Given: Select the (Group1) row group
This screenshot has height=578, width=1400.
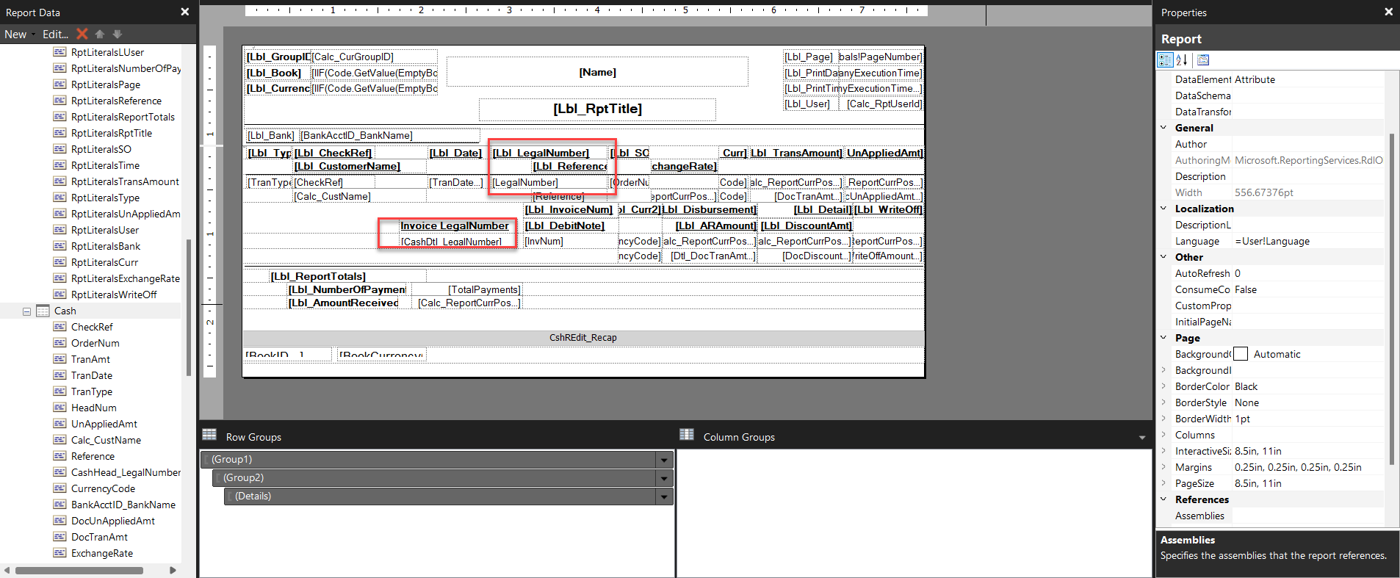Looking at the screenshot, I should [429, 460].
